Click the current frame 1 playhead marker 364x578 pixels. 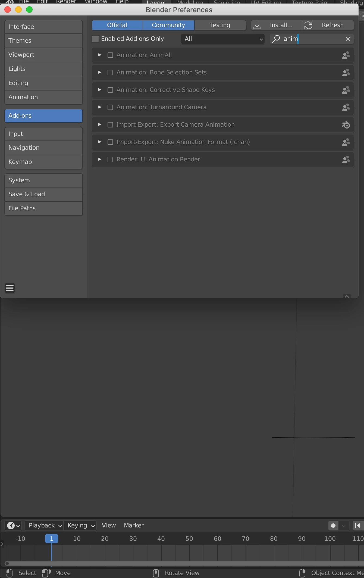pyautogui.click(x=52, y=539)
